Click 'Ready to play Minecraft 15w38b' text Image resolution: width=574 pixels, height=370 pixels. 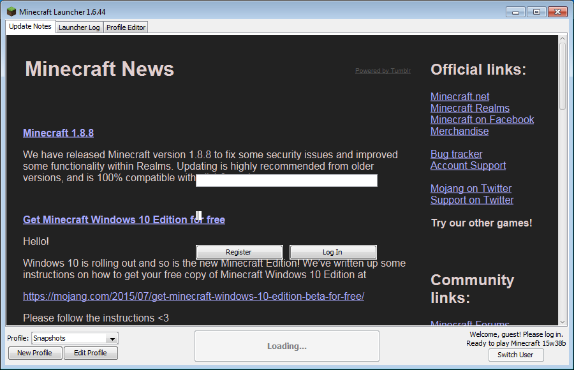(516, 343)
